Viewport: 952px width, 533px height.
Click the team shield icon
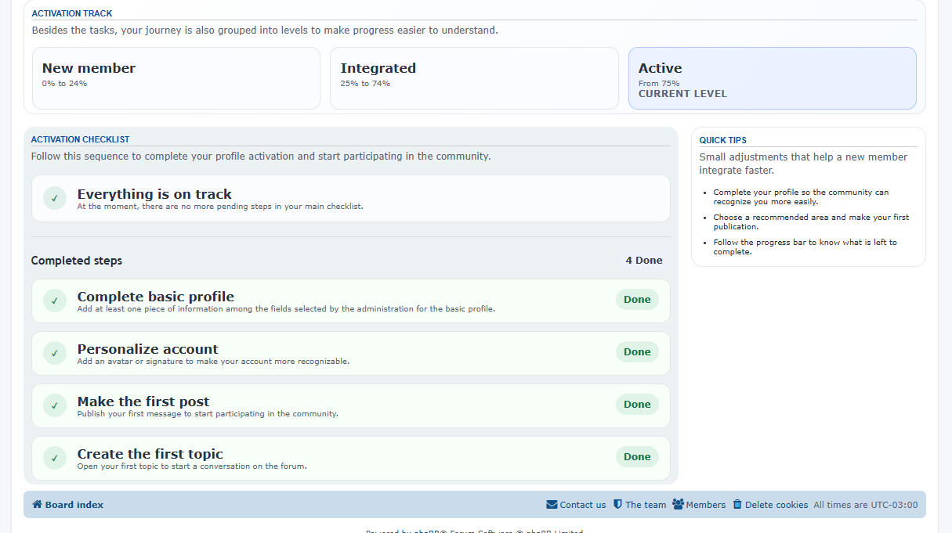(x=617, y=505)
